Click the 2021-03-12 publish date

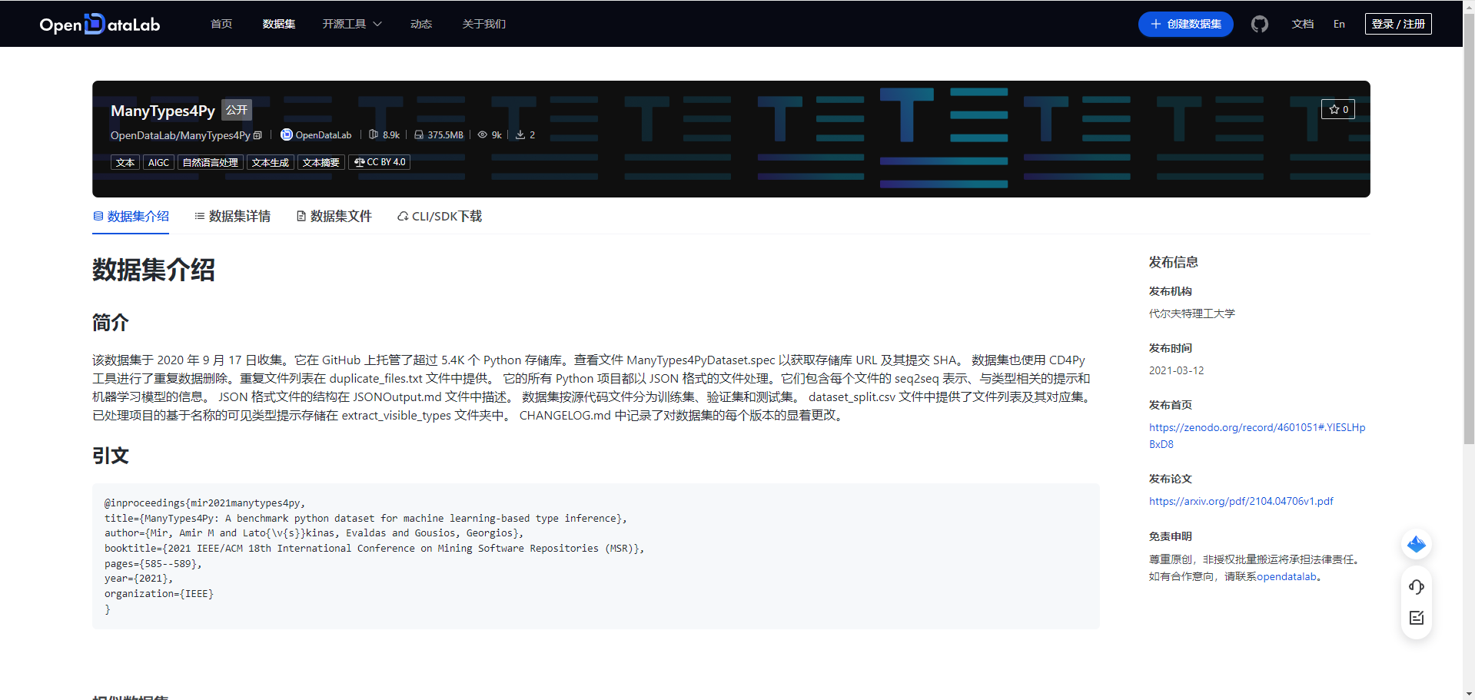coord(1177,370)
